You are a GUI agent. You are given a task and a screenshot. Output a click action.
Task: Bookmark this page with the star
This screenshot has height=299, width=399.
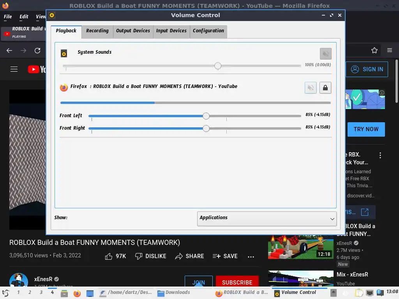[x=374, y=50]
